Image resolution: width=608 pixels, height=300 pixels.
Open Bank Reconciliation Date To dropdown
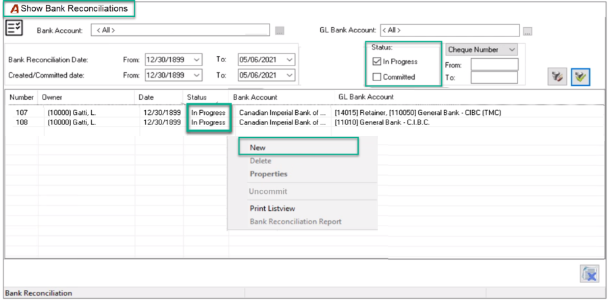(290, 59)
